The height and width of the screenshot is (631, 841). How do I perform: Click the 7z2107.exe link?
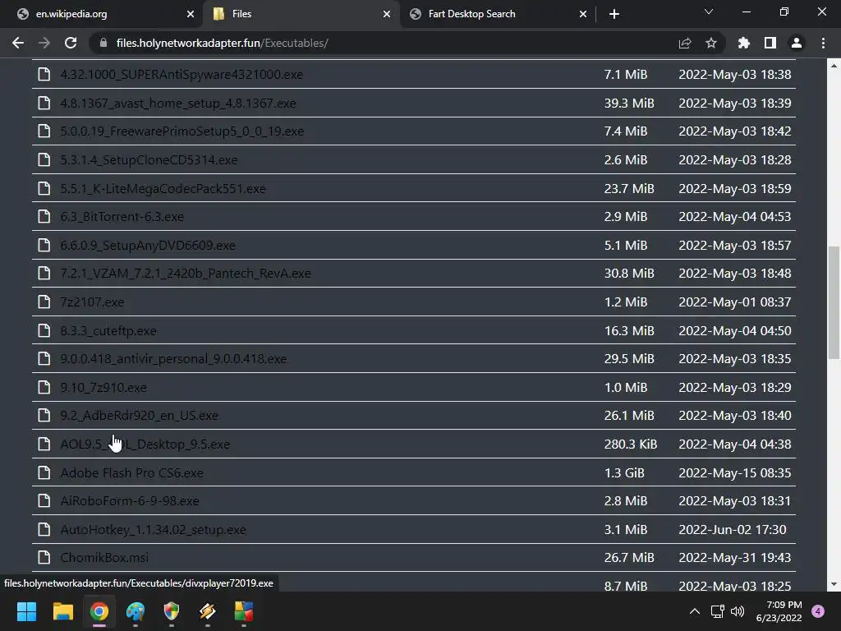click(92, 302)
